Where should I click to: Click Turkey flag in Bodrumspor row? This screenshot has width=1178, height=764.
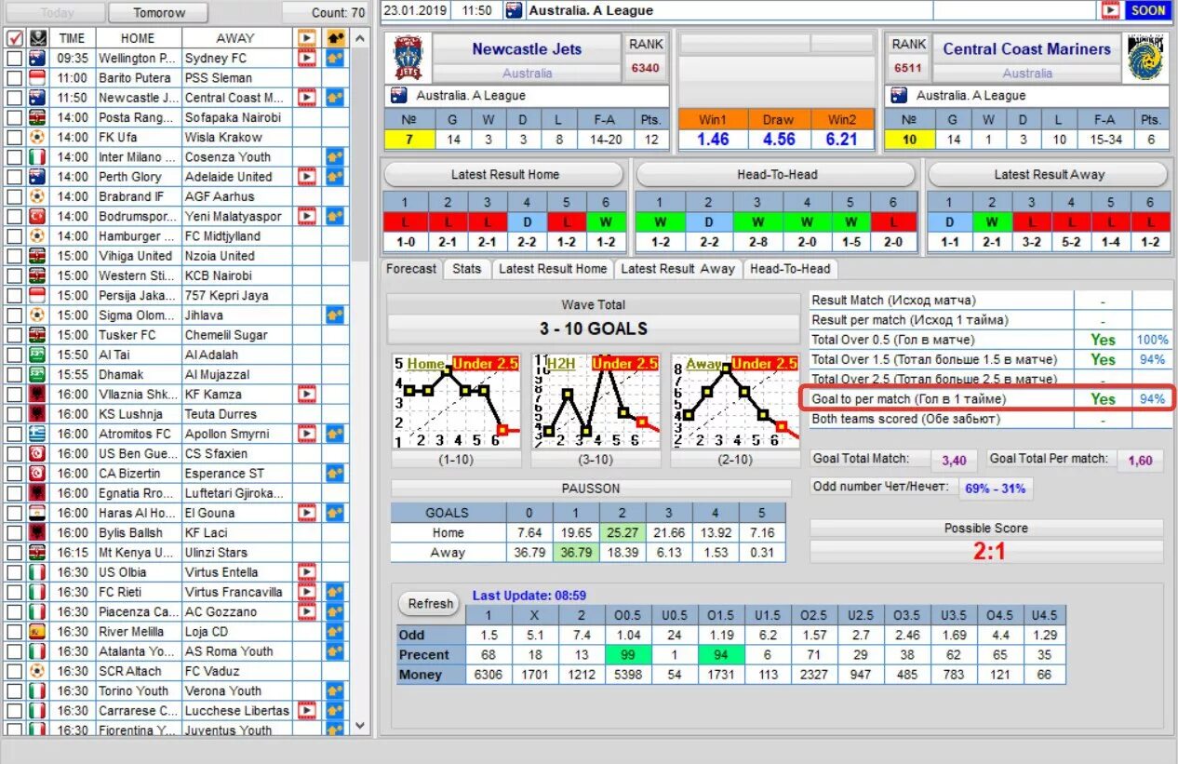click(37, 216)
